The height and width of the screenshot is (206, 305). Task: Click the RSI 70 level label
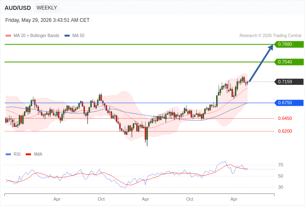(x=281, y=165)
